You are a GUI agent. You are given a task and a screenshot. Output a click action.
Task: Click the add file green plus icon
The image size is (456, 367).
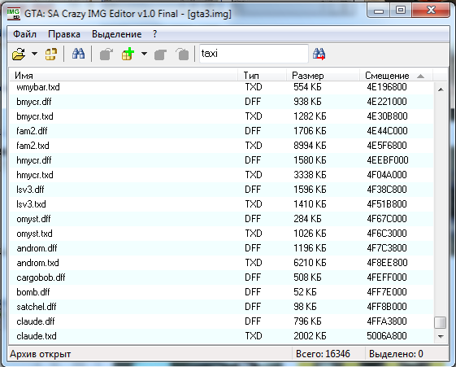tap(128, 54)
